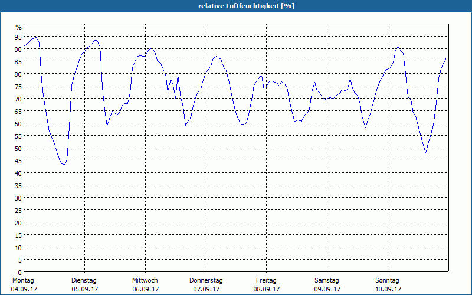Click the 'Freitag' day label

(x=266, y=281)
